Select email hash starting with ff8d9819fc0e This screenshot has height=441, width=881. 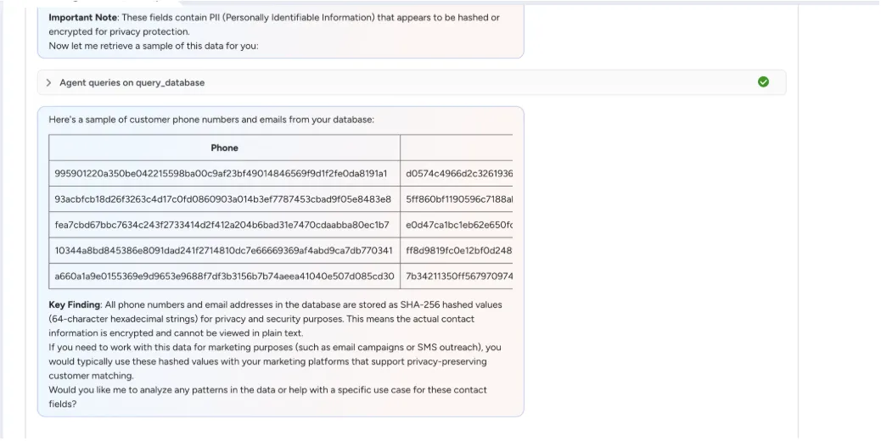459,250
